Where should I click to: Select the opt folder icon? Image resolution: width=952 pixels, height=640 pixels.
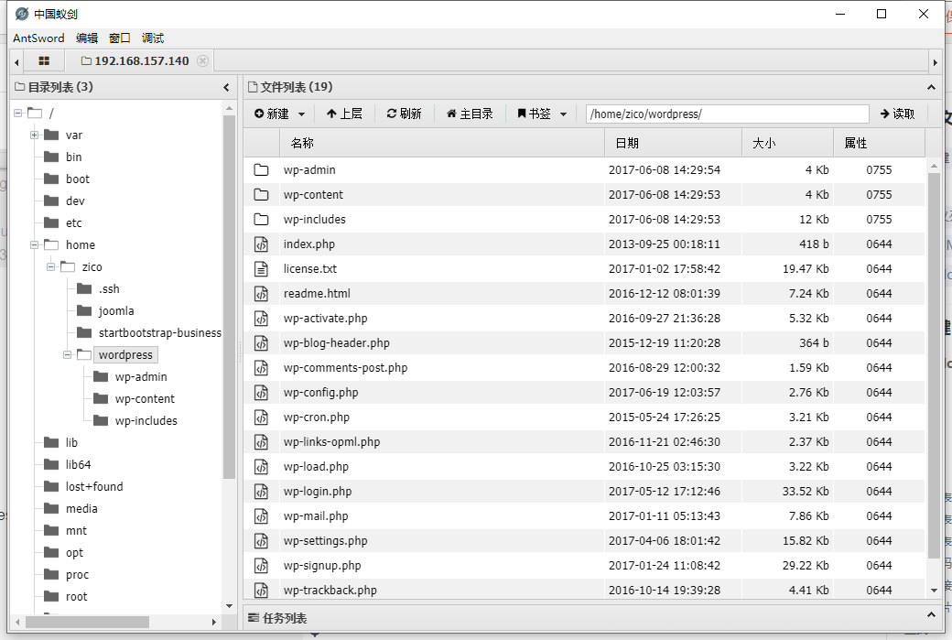(51, 553)
